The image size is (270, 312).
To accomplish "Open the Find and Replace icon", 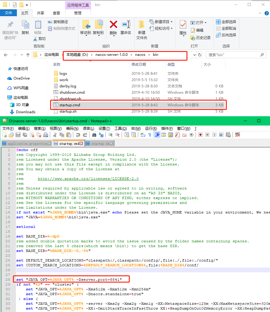I will [101, 135].
